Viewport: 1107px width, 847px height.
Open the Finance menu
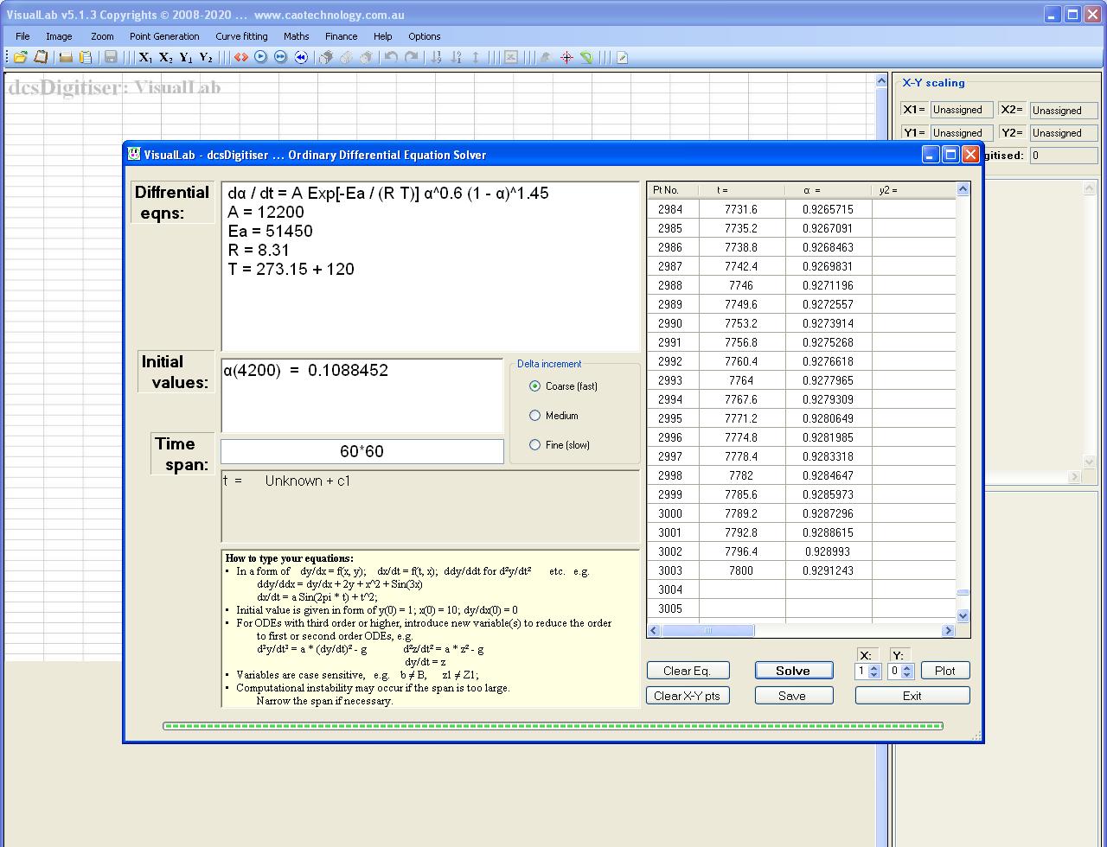(341, 36)
